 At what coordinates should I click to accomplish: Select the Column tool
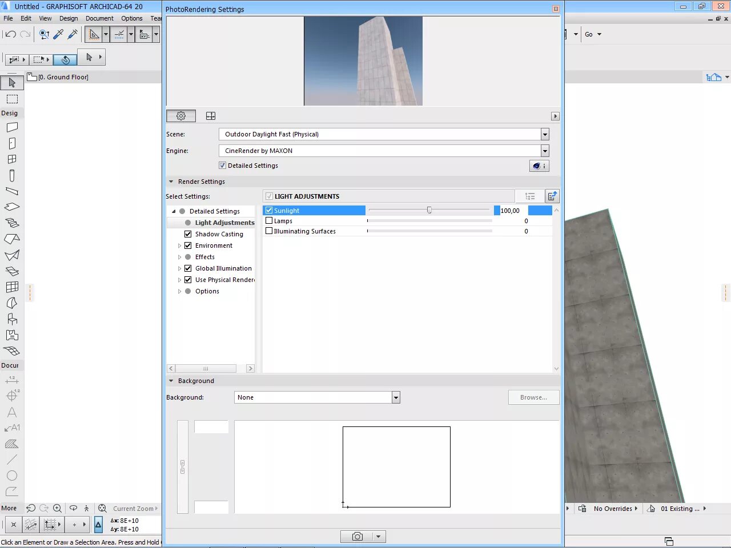pos(12,176)
